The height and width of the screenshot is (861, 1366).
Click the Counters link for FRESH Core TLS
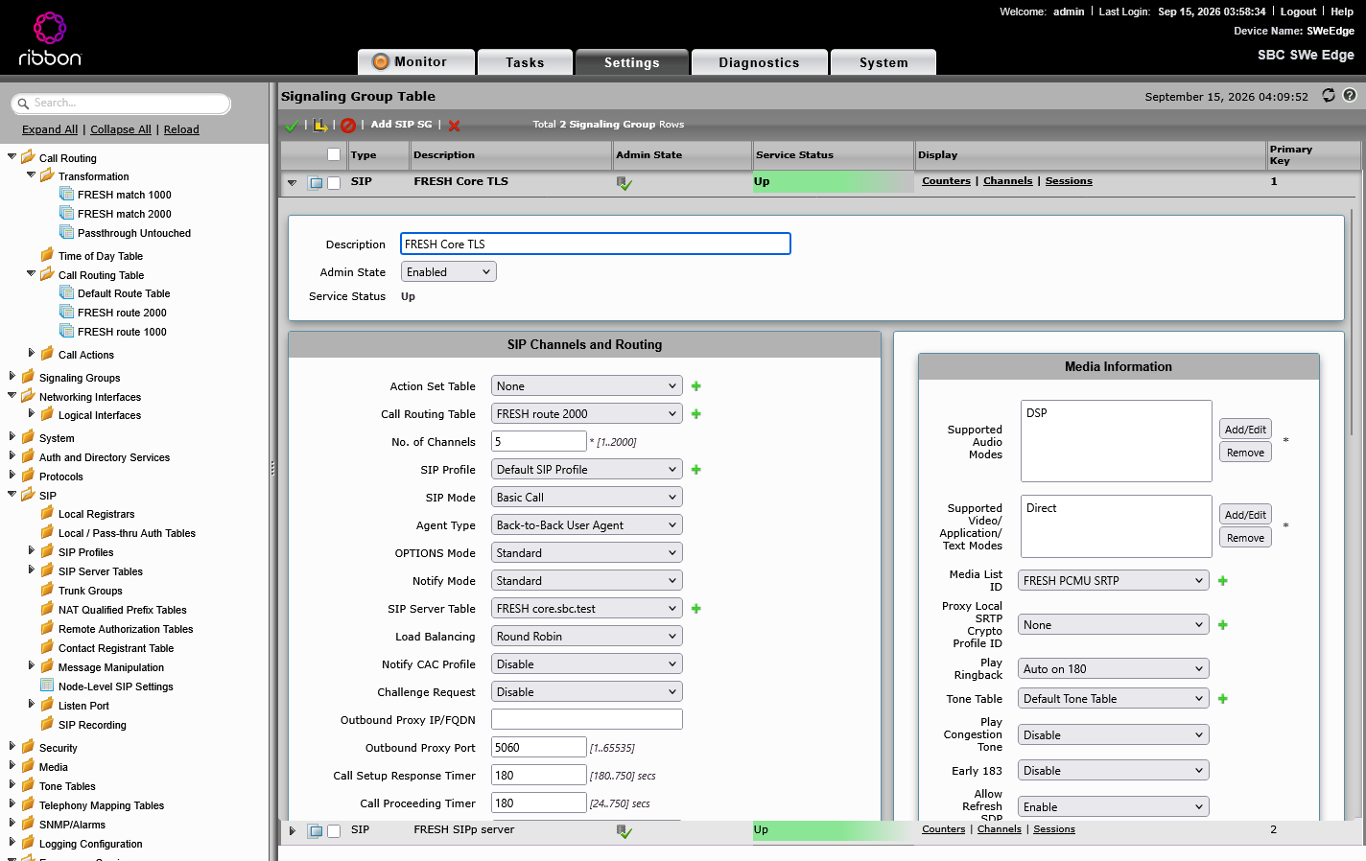tap(946, 181)
